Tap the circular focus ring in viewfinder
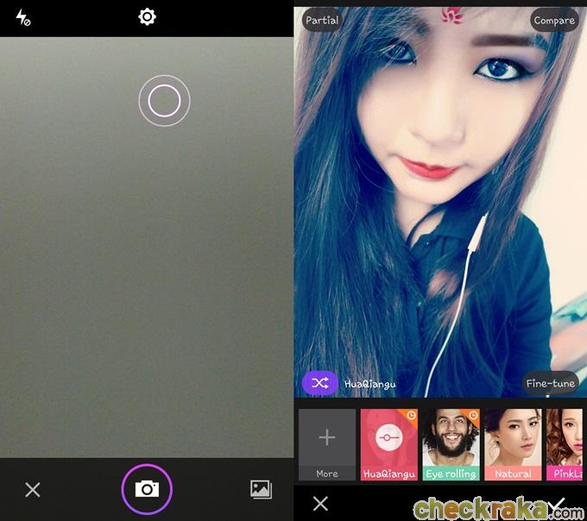Image resolution: width=587 pixels, height=521 pixels. point(164,101)
